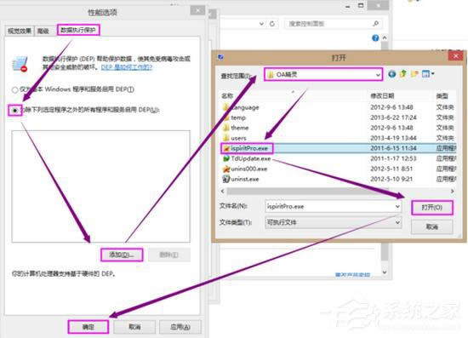Open the 'DEP 是如何工作的' link
Screen dimensions: 468x338
[x=127, y=67]
